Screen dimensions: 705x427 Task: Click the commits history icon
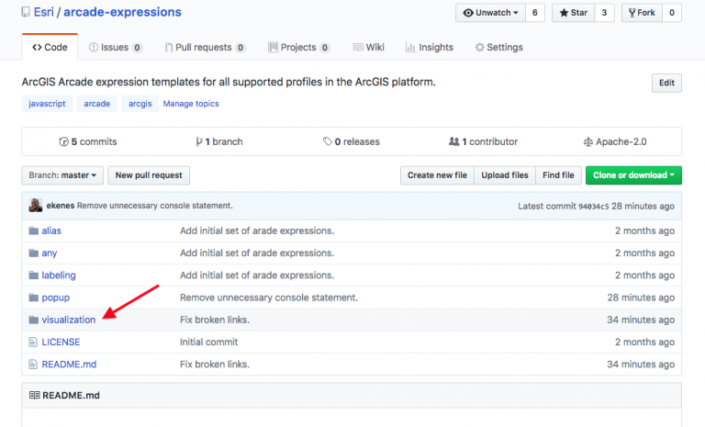tap(63, 142)
